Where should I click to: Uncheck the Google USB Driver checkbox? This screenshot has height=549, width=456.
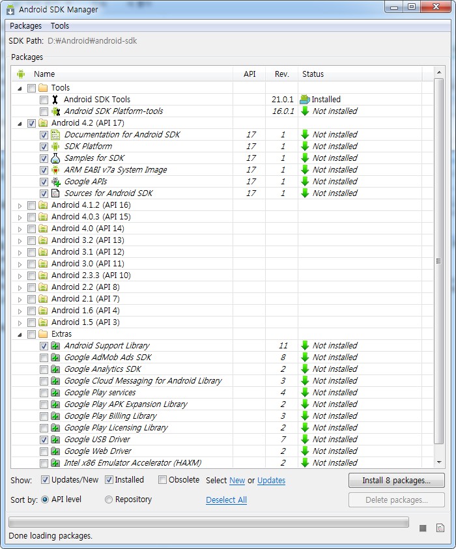click(x=44, y=440)
